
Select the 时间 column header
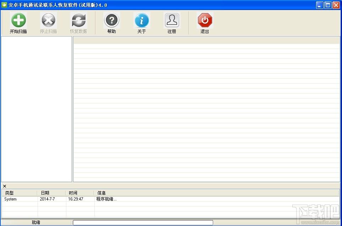(80, 193)
